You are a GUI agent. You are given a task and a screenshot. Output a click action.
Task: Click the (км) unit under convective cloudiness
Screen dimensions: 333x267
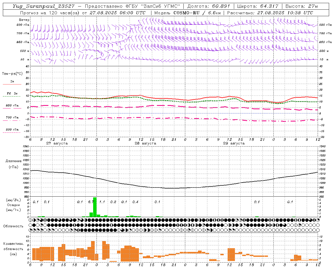click(x=13, y=254)
